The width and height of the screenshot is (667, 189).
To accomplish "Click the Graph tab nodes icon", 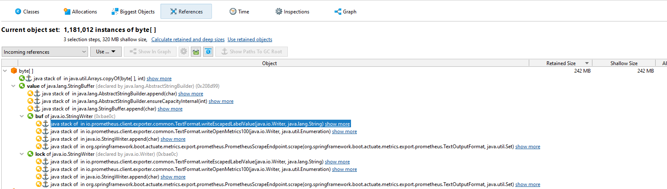I will click(x=338, y=12).
